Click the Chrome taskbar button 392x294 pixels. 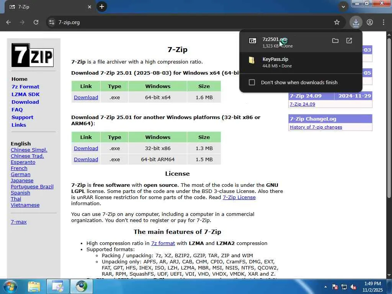point(82,286)
